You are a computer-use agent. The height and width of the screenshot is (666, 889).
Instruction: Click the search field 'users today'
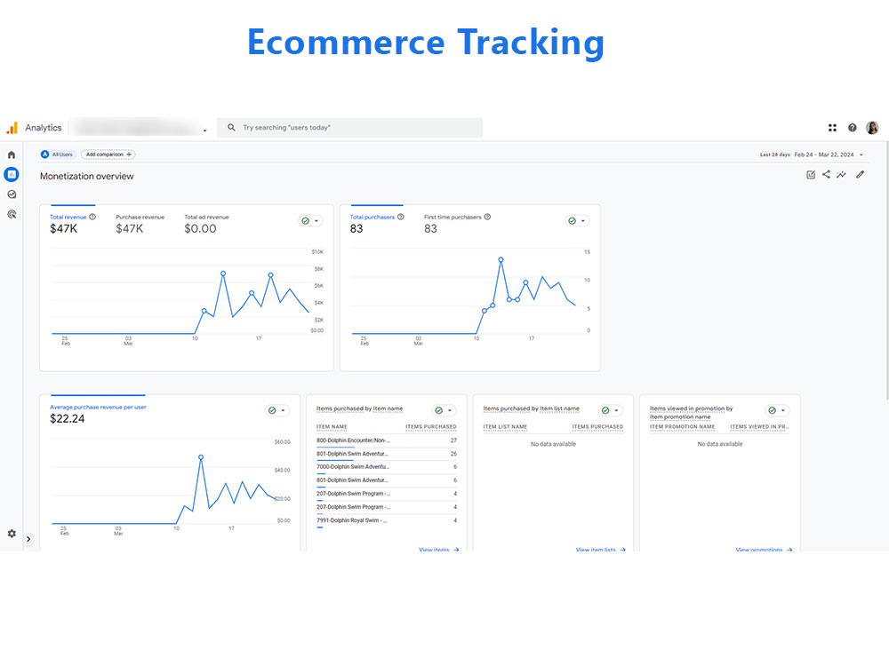(349, 127)
